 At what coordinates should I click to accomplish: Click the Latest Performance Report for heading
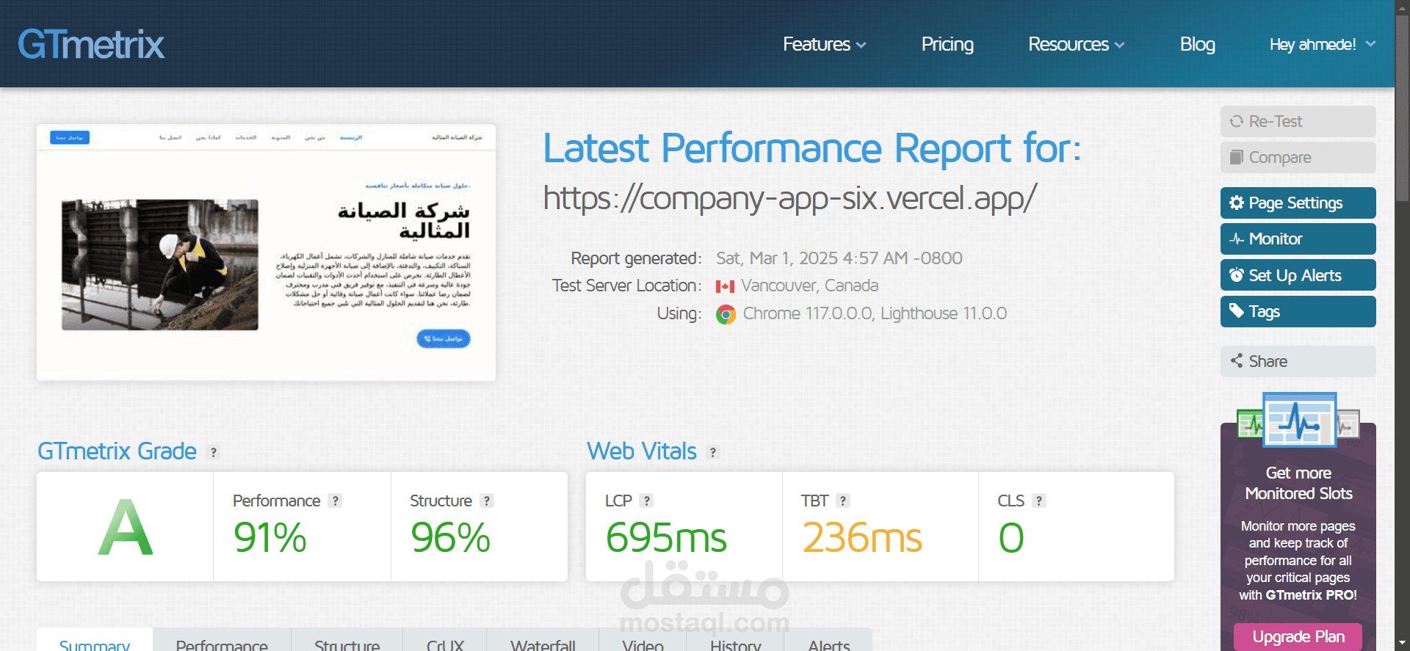[812, 148]
